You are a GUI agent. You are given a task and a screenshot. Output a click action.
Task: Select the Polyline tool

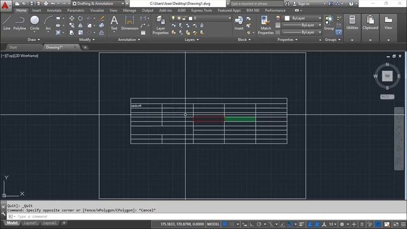click(x=20, y=23)
